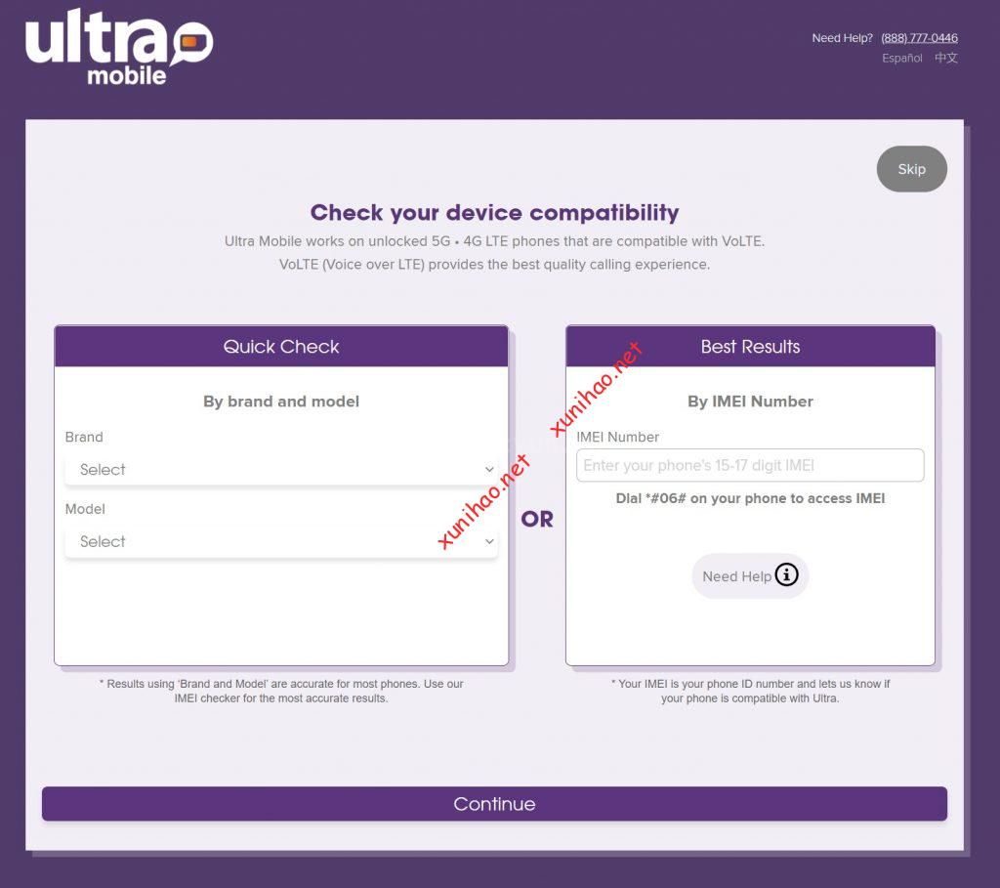Call support number (888) 777-0446 link
Image resolution: width=1000 pixels, height=888 pixels.
click(919, 38)
